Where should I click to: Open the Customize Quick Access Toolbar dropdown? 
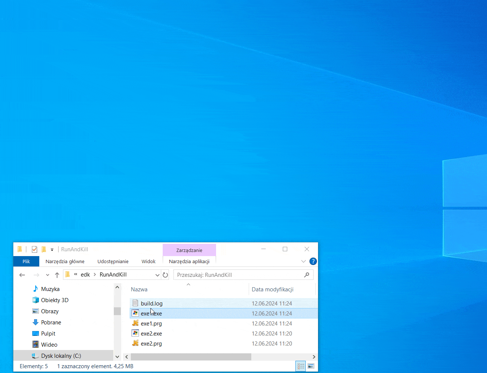52,250
